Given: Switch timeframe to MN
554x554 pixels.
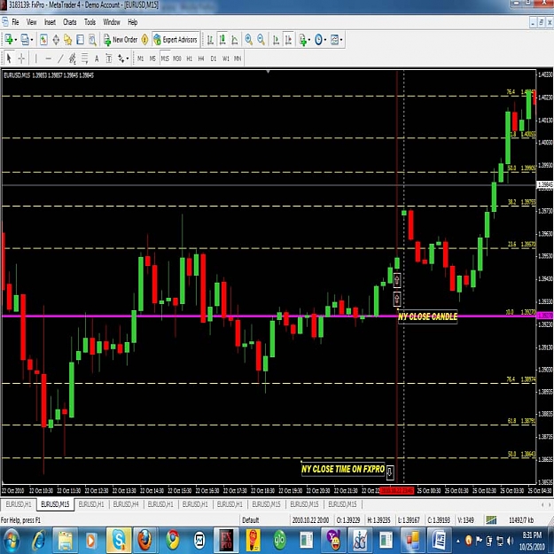Looking at the screenshot, I should pos(238,59).
